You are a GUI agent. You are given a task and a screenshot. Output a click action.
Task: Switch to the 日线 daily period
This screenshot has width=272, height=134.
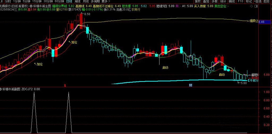tap(69, 1)
